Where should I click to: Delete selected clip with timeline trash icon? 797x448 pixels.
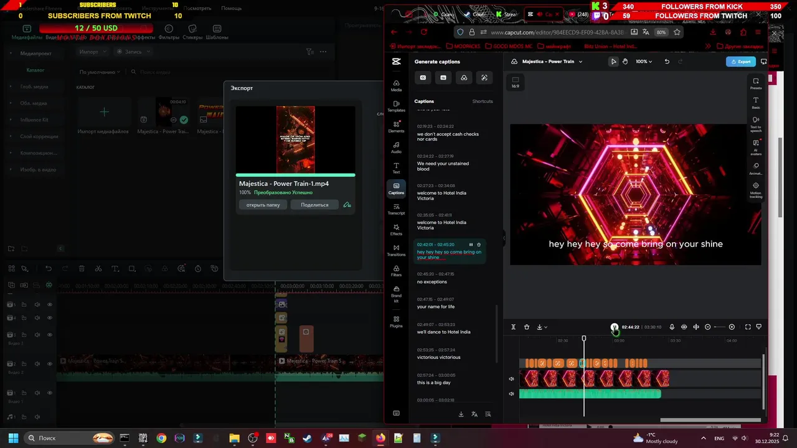(527, 327)
